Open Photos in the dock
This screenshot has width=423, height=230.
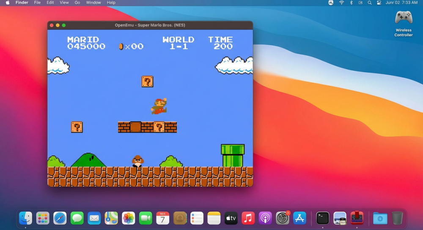click(129, 218)
